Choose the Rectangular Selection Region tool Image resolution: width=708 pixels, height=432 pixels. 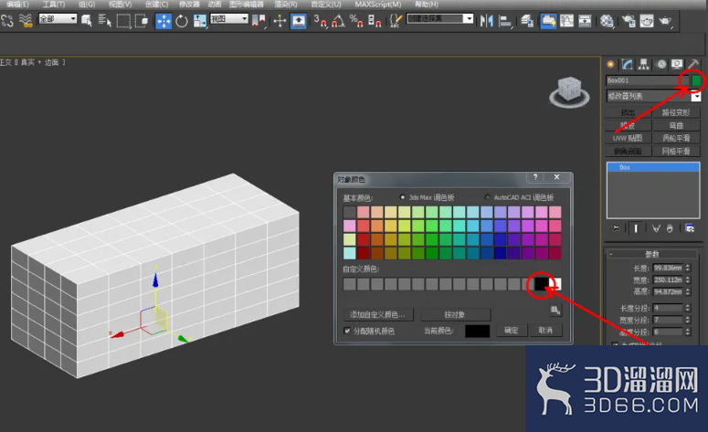(123, 21)
